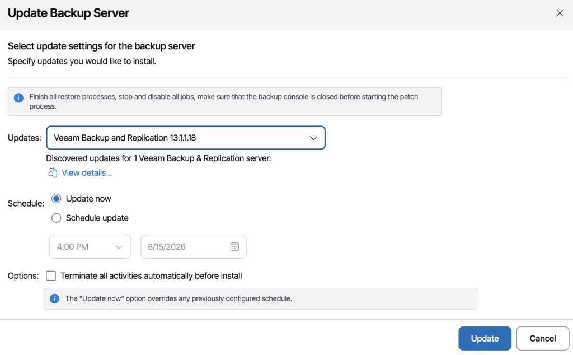This screenshot has width=573, height=355.
Task: Click the Cancel button
Action: point(543,339)
